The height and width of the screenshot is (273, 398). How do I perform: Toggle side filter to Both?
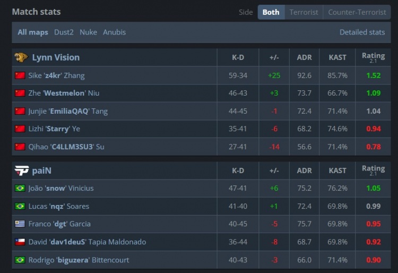pos(271,12)
